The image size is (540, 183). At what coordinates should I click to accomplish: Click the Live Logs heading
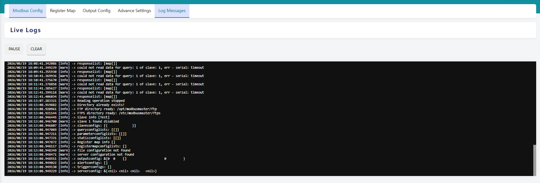(26, 30)
